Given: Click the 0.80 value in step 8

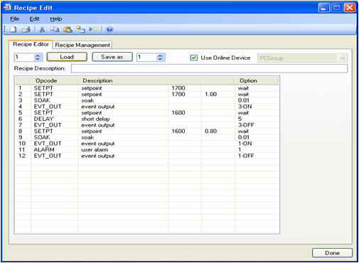Looking at the screenshot, I should click(210, 131).
